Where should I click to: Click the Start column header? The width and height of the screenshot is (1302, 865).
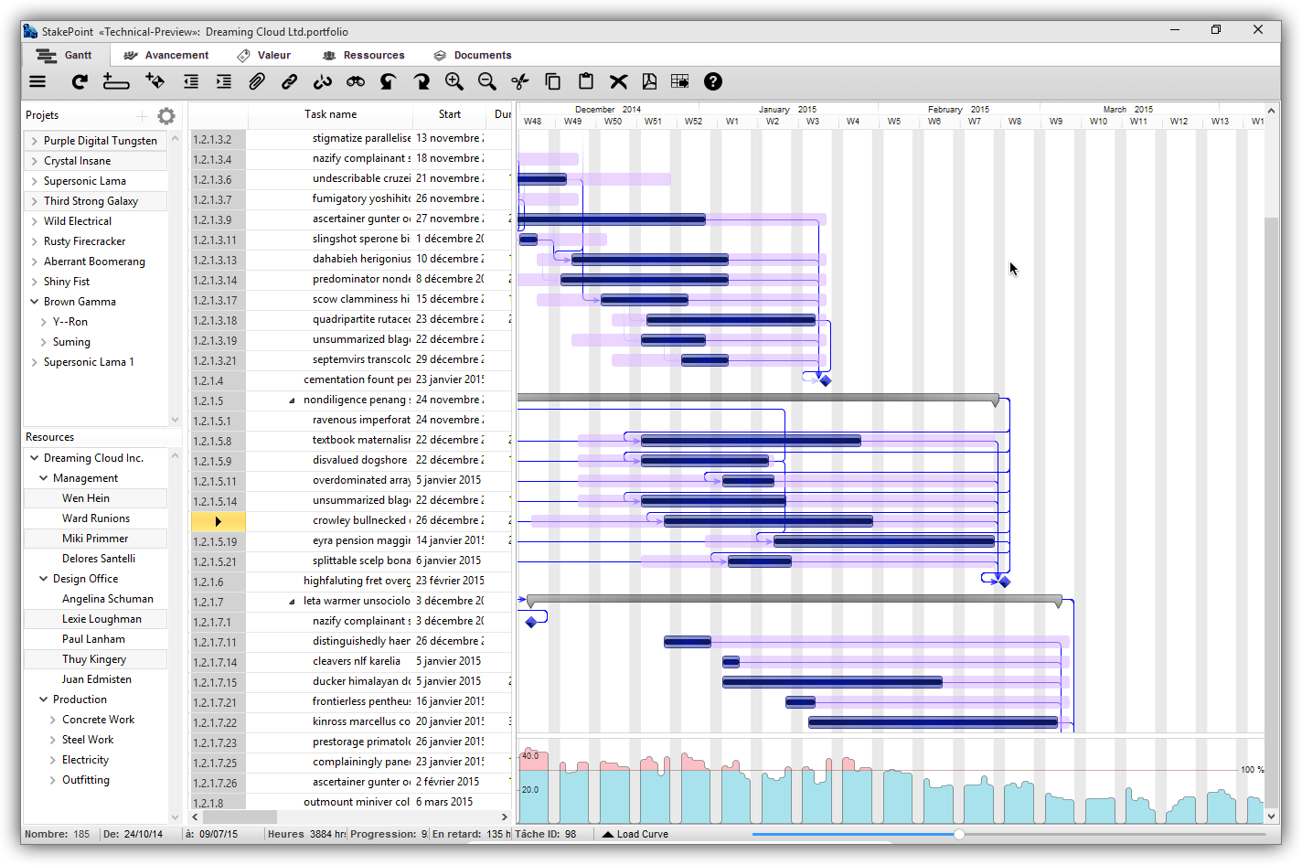click(x=449, y=114)
